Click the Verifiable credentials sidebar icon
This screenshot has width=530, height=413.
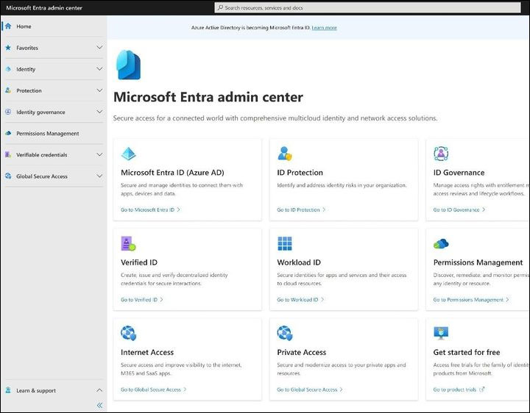8,154
